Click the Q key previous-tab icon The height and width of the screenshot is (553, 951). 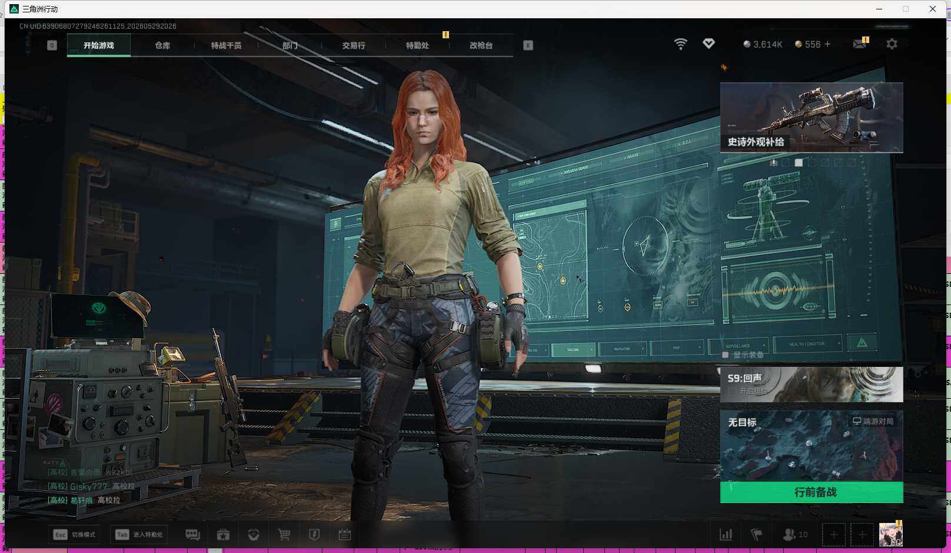click(52, 45)
